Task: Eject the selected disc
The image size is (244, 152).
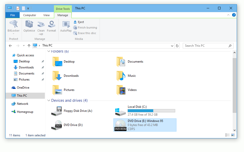Action: (79, 22)
